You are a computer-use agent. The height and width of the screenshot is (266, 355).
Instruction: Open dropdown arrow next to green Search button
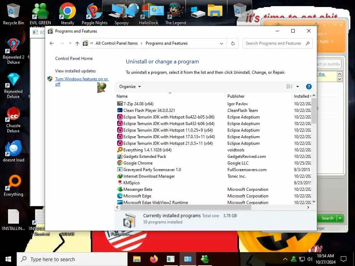coord(340,218)
